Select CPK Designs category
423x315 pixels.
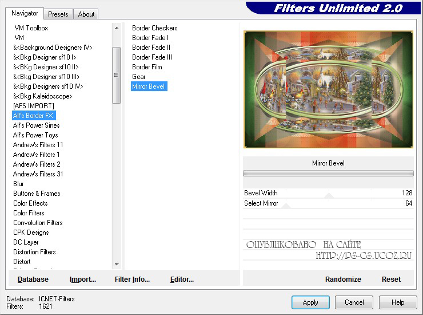coord(31,233)
